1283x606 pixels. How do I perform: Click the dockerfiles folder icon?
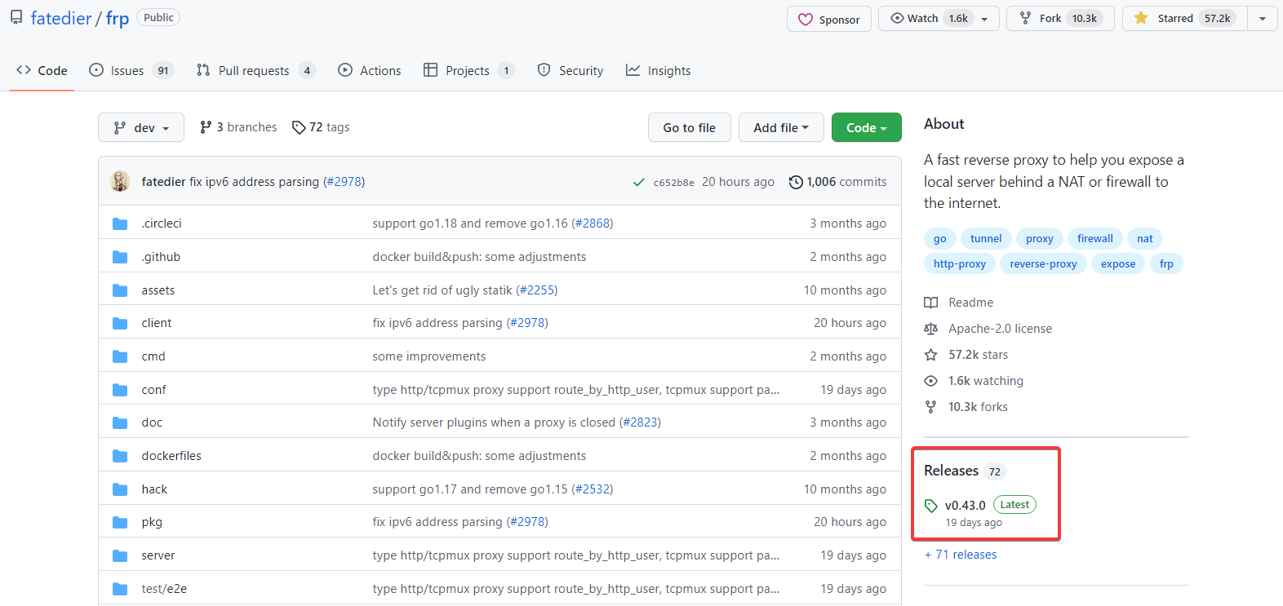pyautogui.click(x=120, y=456)
